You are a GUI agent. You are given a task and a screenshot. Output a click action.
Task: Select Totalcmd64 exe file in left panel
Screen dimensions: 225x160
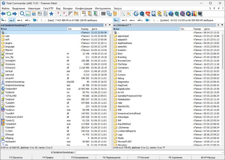click(55, 89)
